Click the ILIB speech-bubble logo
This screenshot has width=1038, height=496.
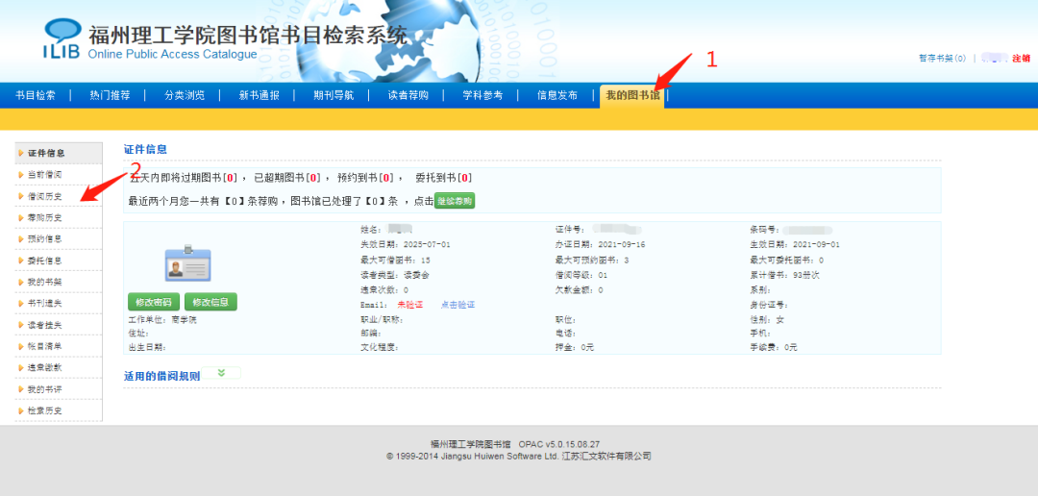(x=62, y=38)
